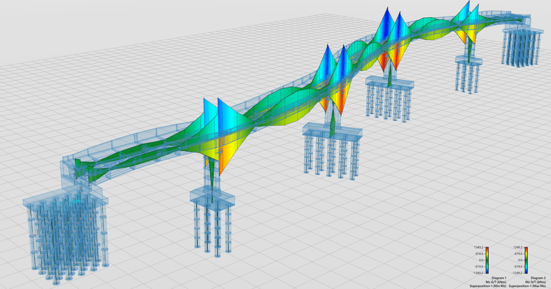This screenshot has width=551, height=289.
Task: Click the 1349.2 maximum value on Diagram 1 legend
Action: click(x=479, y=248)
